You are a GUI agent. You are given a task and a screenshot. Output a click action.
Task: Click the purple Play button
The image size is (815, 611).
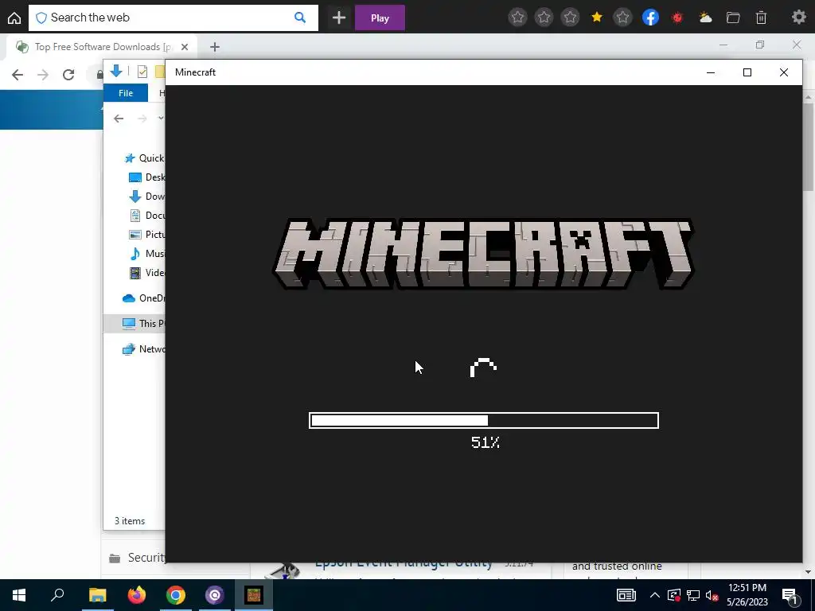click(x=380, y=18)
